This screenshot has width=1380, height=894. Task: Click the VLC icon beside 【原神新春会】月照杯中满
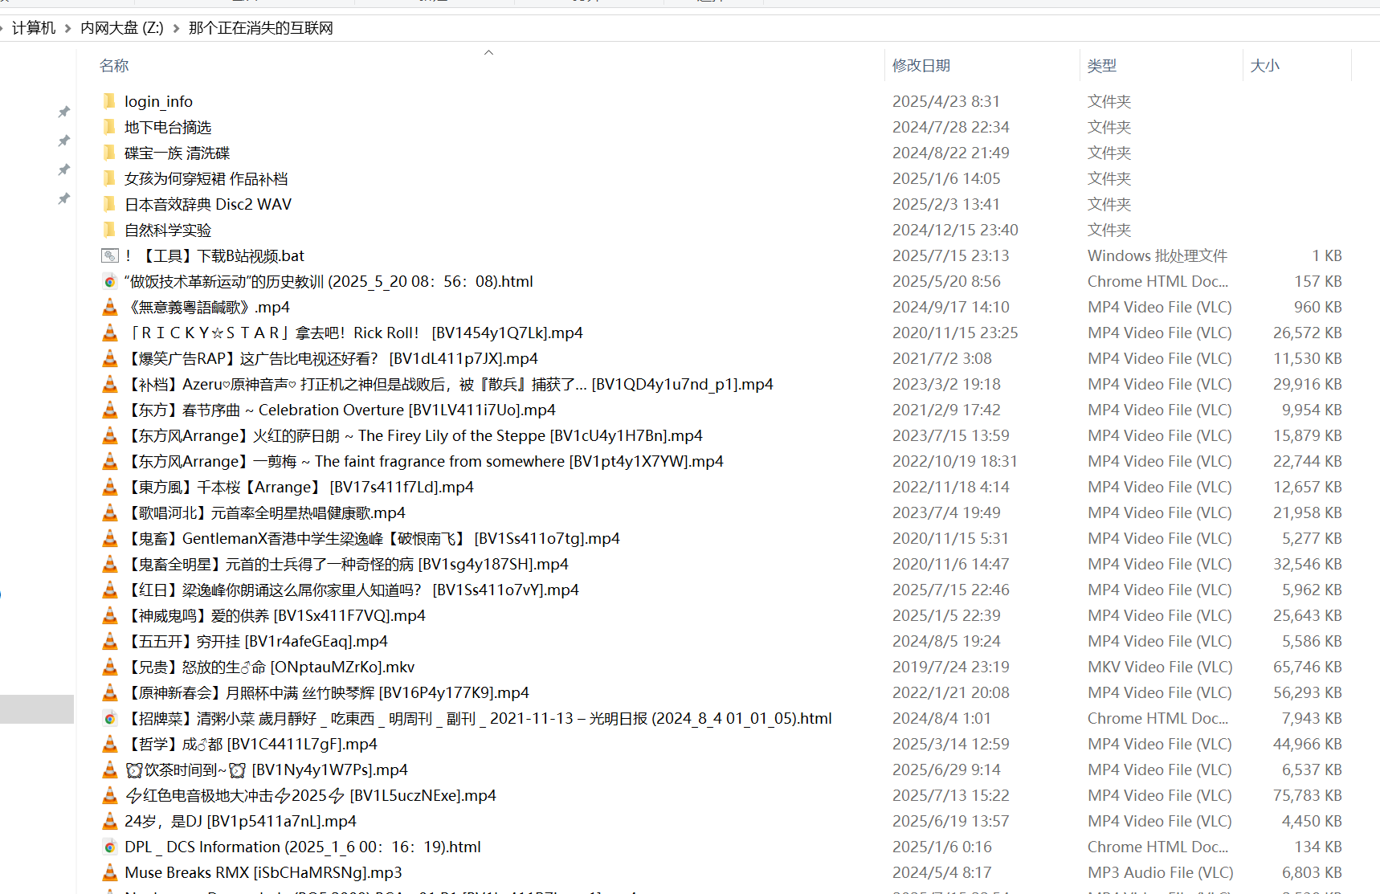pyautogui.click(x=110, y=692)
